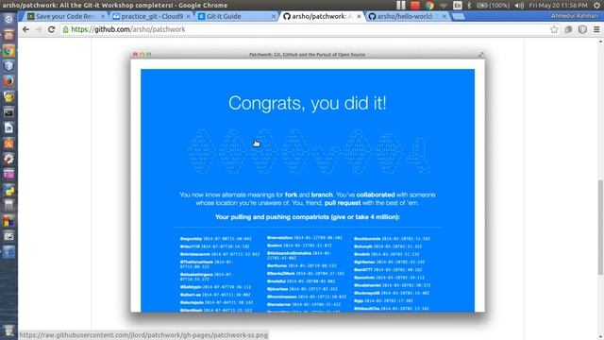
Task: Open Files manager in the launcher
Action: tap(8, 35)
